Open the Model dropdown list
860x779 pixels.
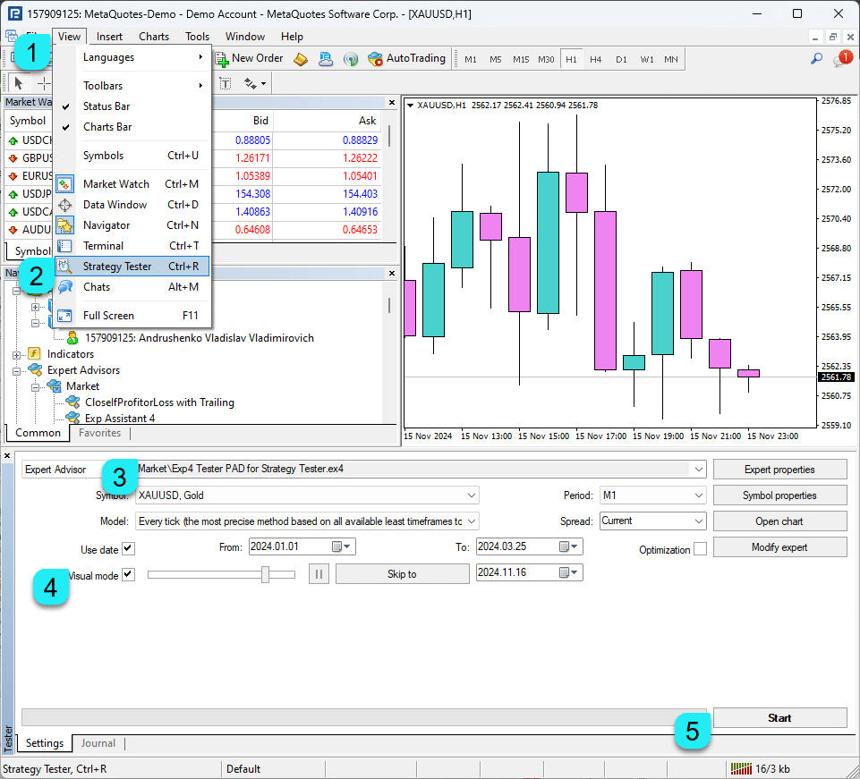click(307, 521)
